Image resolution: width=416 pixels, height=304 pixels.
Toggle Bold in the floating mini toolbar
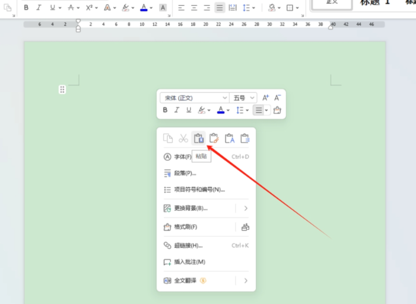click(166, 110)
